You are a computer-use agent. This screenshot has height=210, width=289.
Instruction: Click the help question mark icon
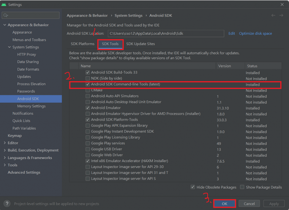(7, 204)
